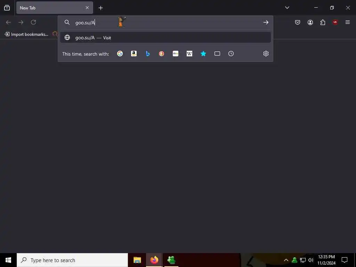
Task: Switch to the New Tab tab
Action: [x=55, y=8]
